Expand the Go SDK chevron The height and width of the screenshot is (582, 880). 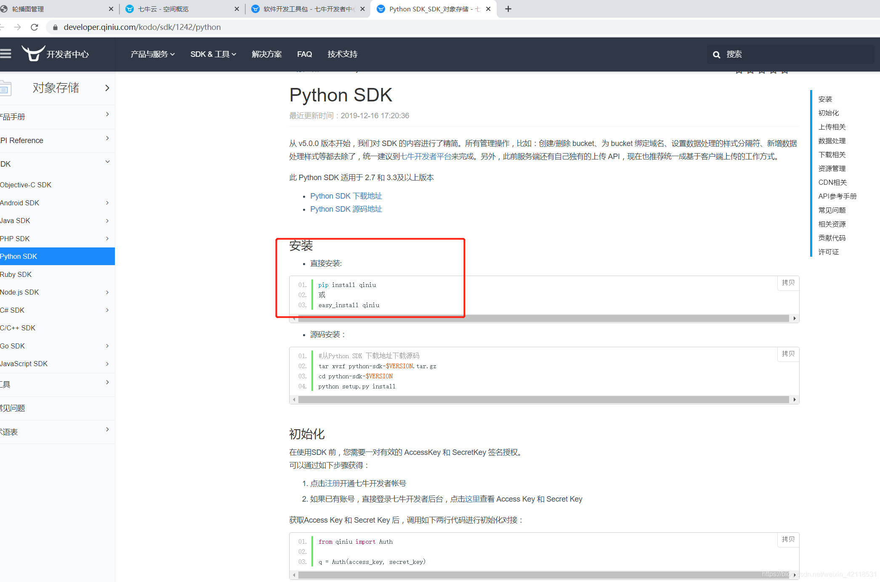coord(107,346)
